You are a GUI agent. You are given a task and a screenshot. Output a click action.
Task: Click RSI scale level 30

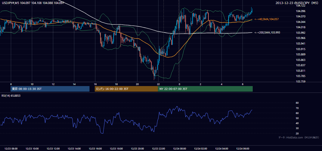click(297, 128)
